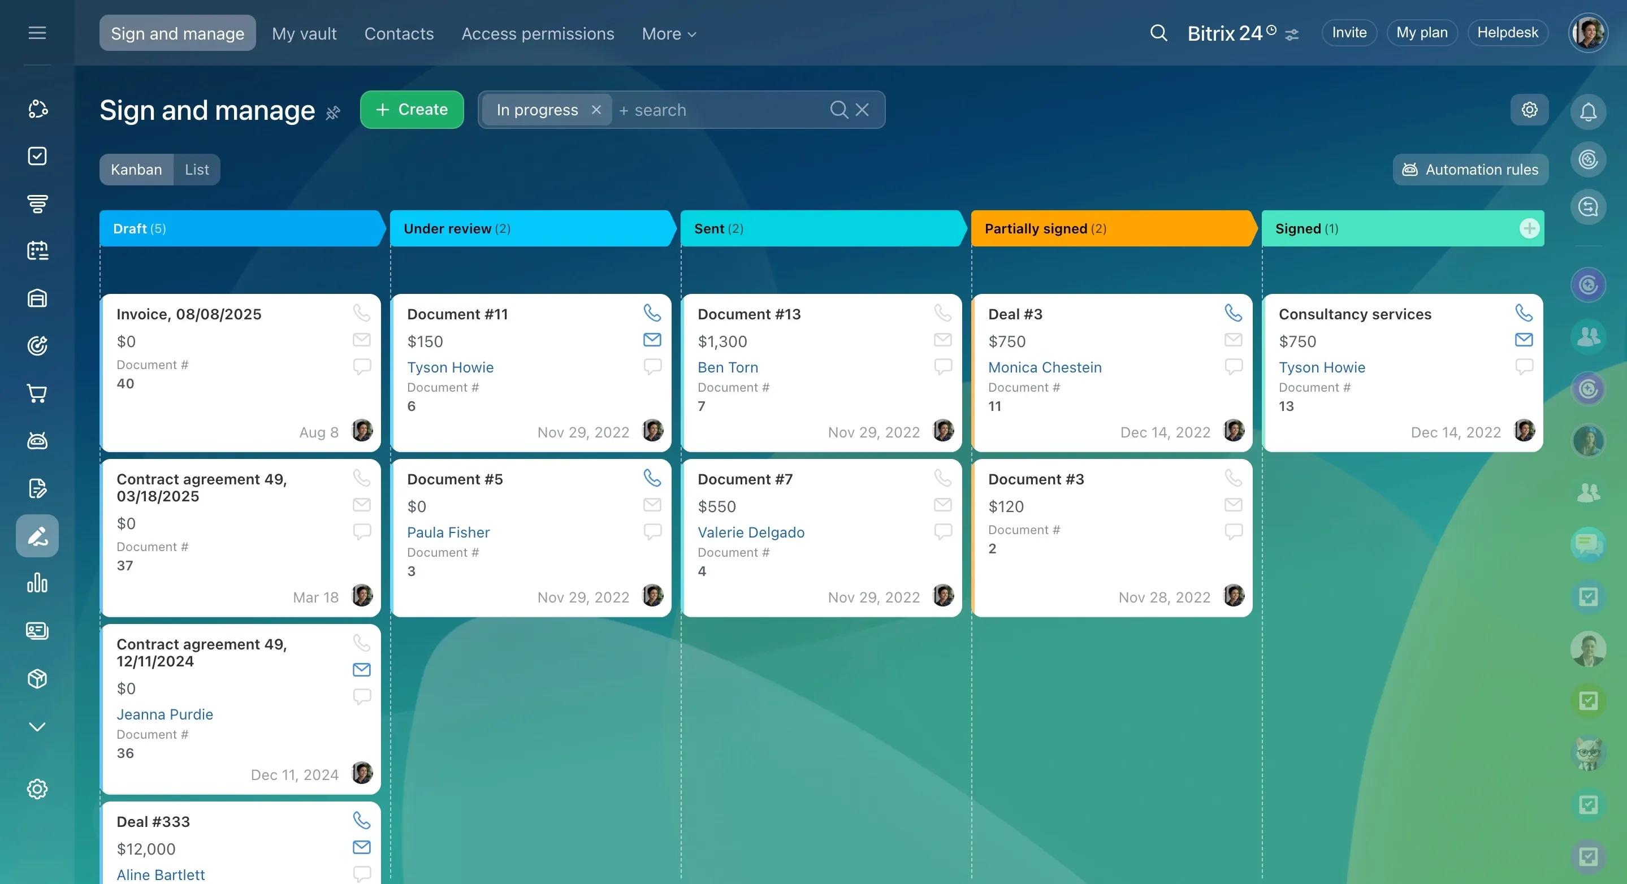Open the online store shopping cart icon
This screenshot has width=1627, height=884.
[x=37, y=393]
